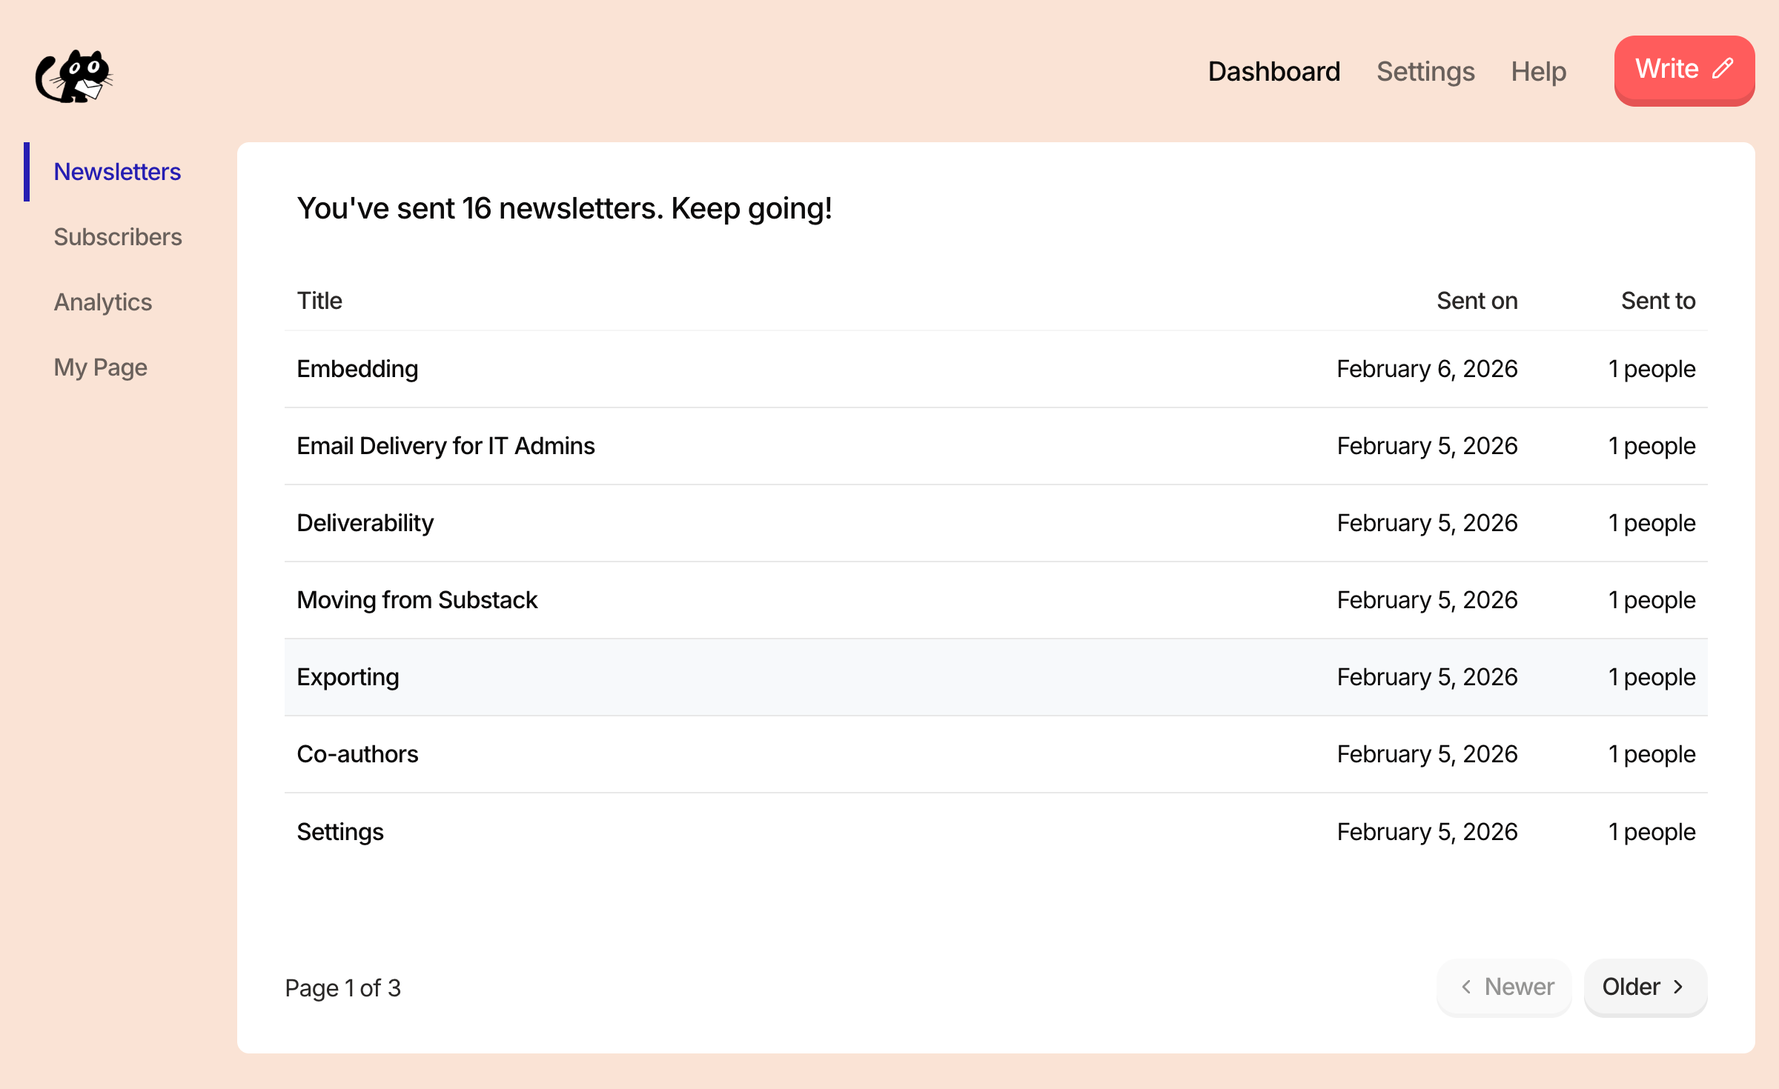Screen dimensions: 1779x1089
Task: Open My Page in the sidebar
Action: [x=100, y=367]
